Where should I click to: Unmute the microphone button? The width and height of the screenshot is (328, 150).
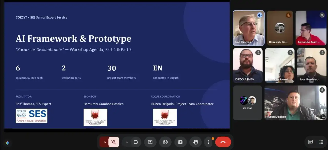click(114, 142)
